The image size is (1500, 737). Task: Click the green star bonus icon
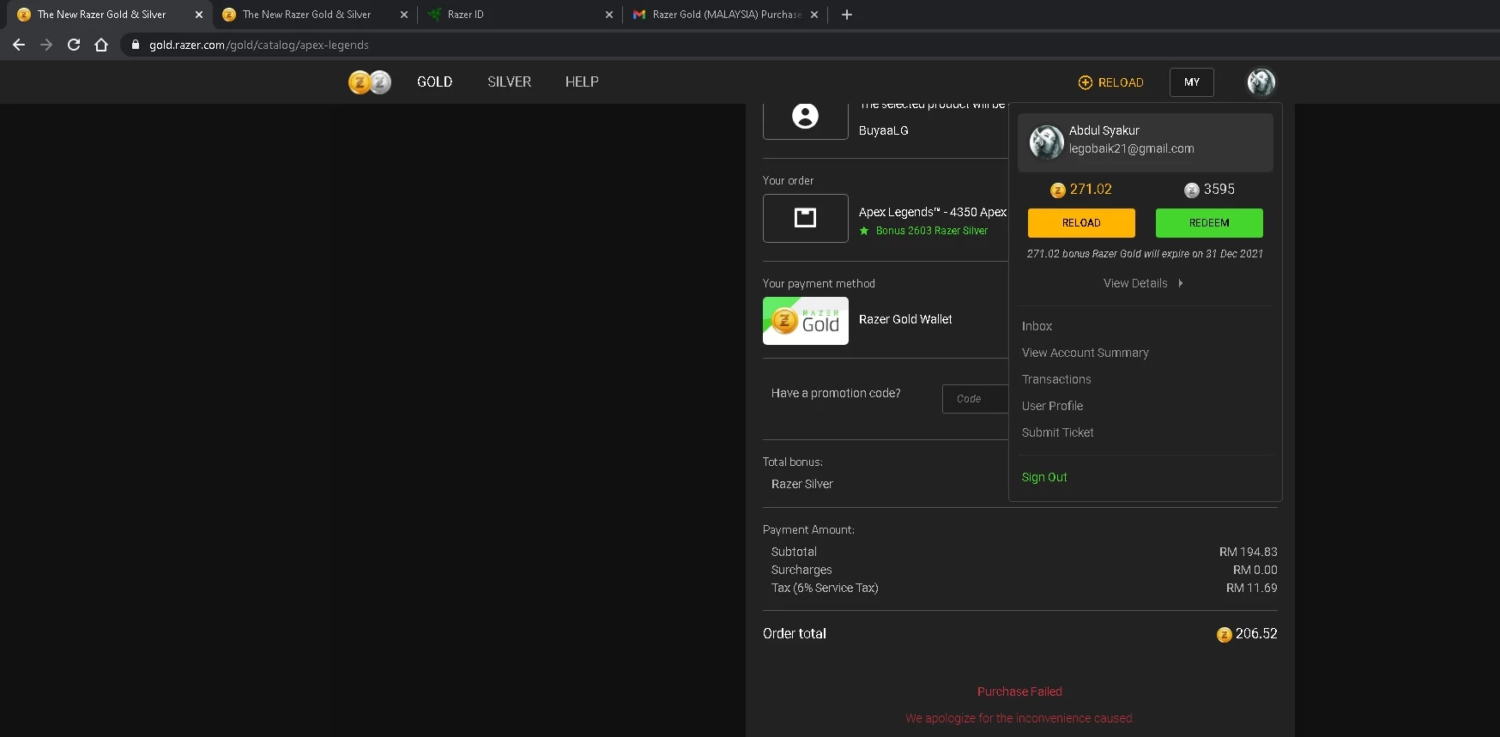coord(864,231)
